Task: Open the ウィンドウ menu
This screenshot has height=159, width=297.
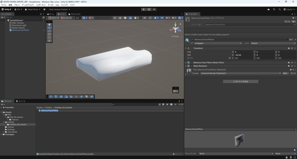Action: pyautogui.click(x=64, y=5)
